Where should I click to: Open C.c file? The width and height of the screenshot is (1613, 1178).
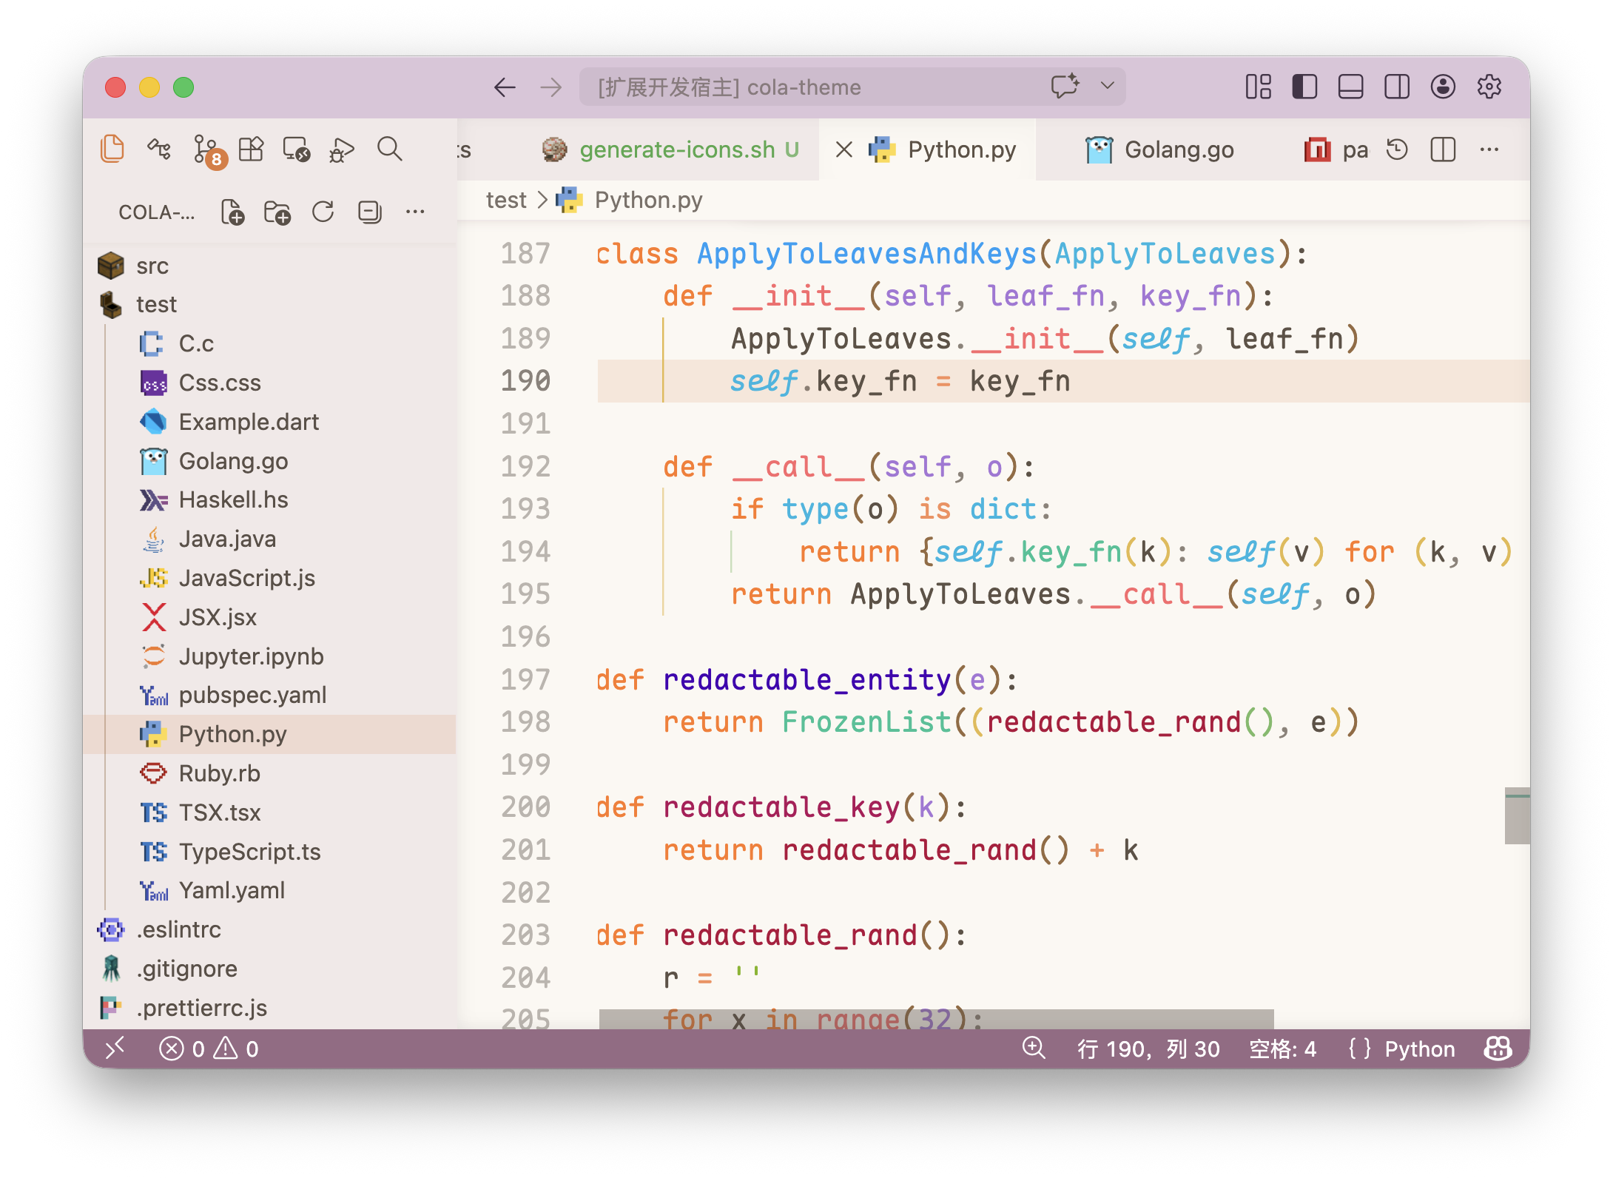coord(270,343)
